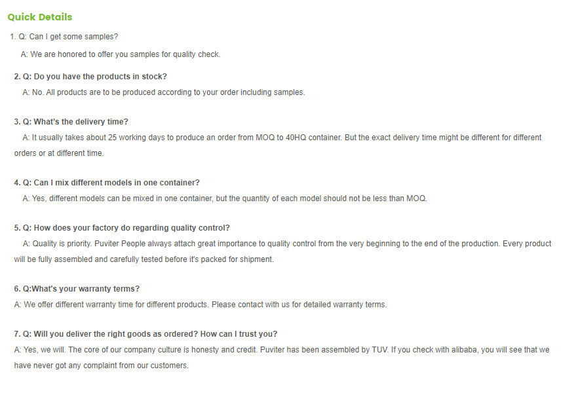
Task: Click the answer about different warranty time
Action: pos(201,305)
